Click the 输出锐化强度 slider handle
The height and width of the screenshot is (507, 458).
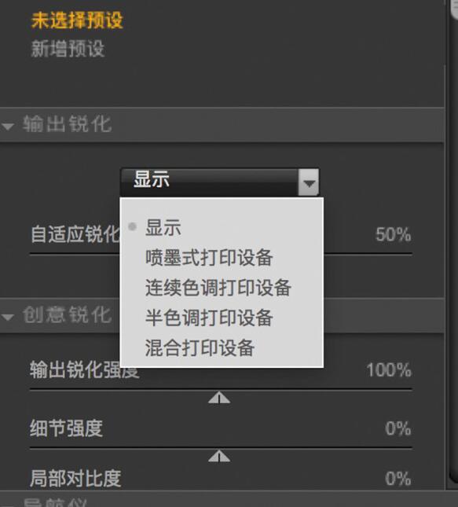pyautogui.click(x=219, y=398)
